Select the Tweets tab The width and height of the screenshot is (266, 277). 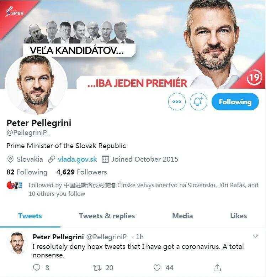pyautogui.click(x=30, y=216)
